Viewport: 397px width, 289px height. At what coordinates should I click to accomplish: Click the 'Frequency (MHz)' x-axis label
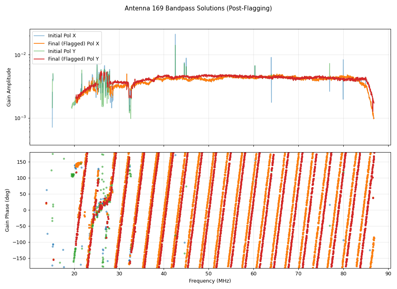(210, 281)
